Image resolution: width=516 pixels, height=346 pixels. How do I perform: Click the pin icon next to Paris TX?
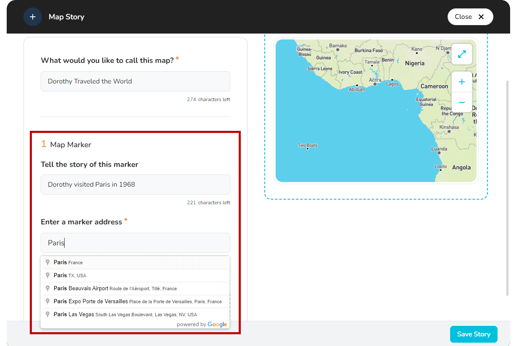pyautogui.click(x=47, y=275)
